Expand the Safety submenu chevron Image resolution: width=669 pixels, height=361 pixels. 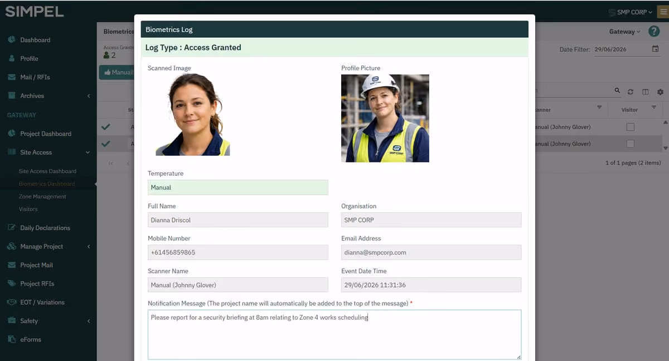click(89, 321)
